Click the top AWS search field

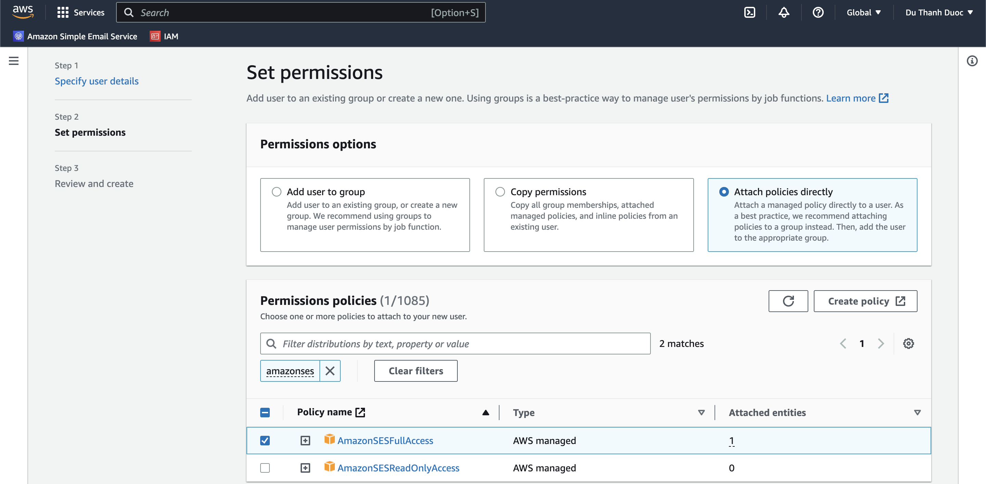(x=301, y=13)
